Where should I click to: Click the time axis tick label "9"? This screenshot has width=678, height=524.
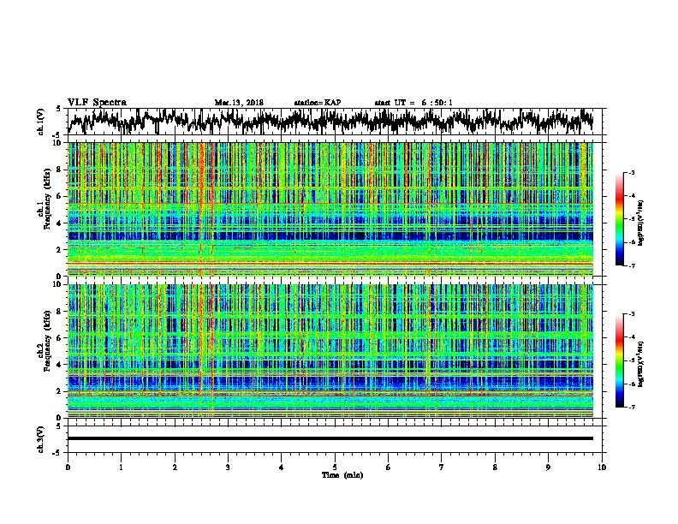click(x=548, y=467)
